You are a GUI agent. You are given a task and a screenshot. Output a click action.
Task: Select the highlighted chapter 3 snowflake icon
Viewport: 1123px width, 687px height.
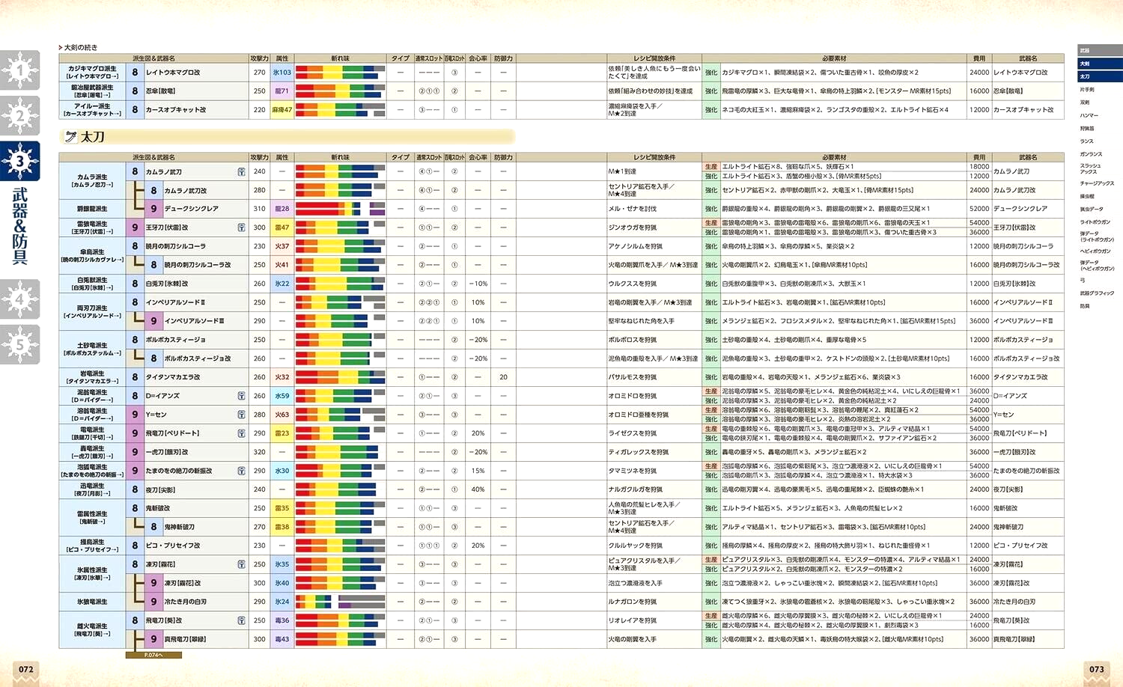tap(20, 161)
